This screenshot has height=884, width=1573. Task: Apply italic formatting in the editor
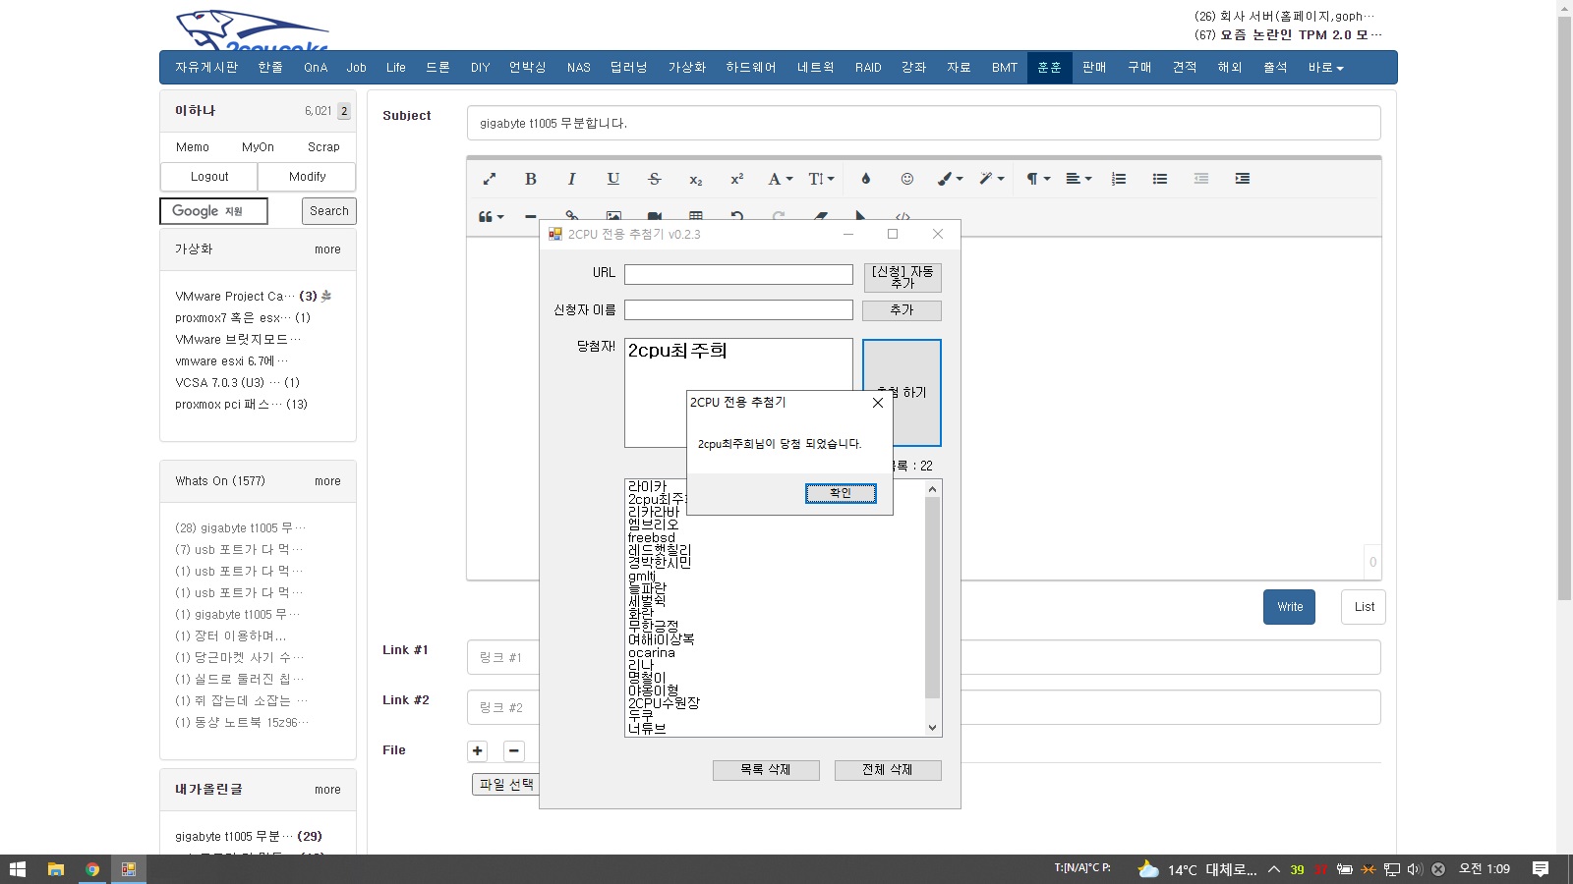(572, 179)
